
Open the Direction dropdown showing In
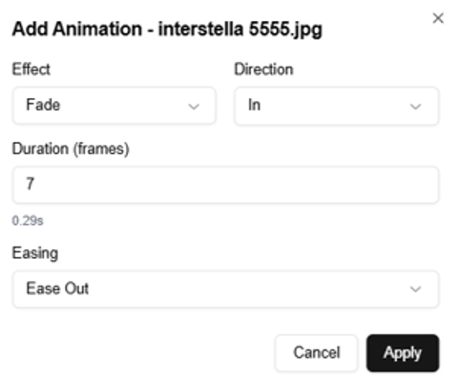click(337, 106)
